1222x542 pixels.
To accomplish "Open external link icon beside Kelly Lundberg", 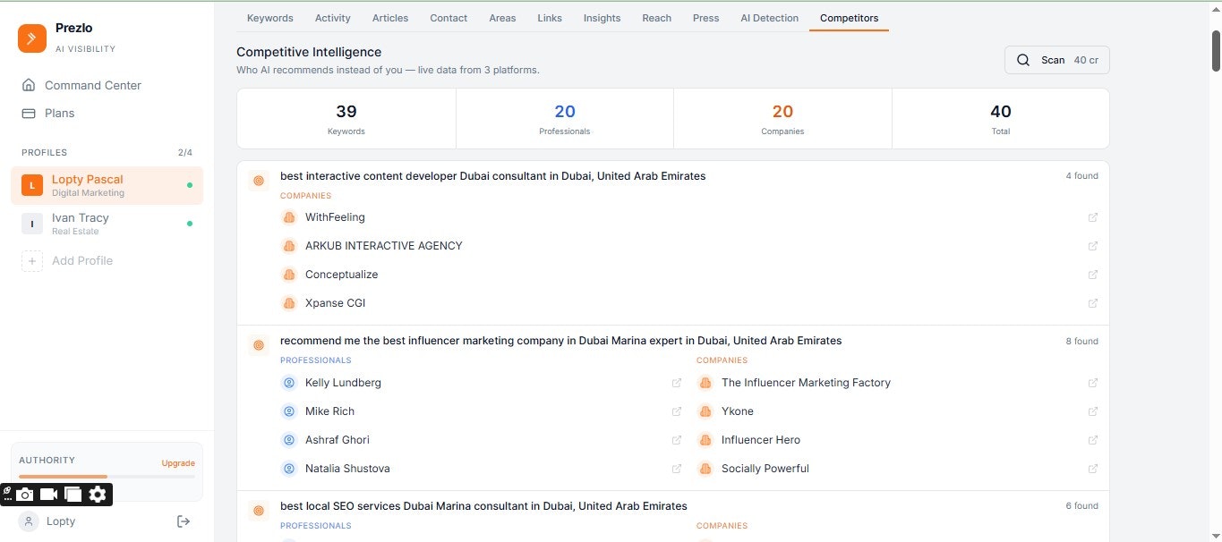I will 678,383.
